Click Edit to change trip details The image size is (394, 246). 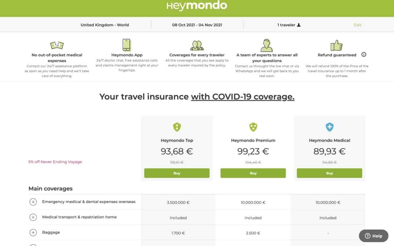pos(357,25)
